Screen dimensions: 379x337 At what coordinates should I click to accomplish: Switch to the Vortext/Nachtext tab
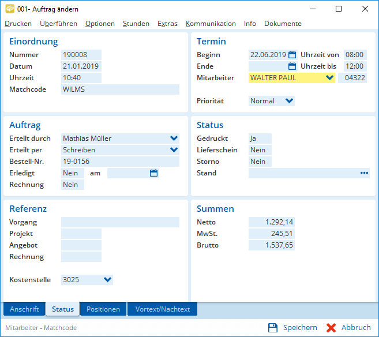click(163, 309)
